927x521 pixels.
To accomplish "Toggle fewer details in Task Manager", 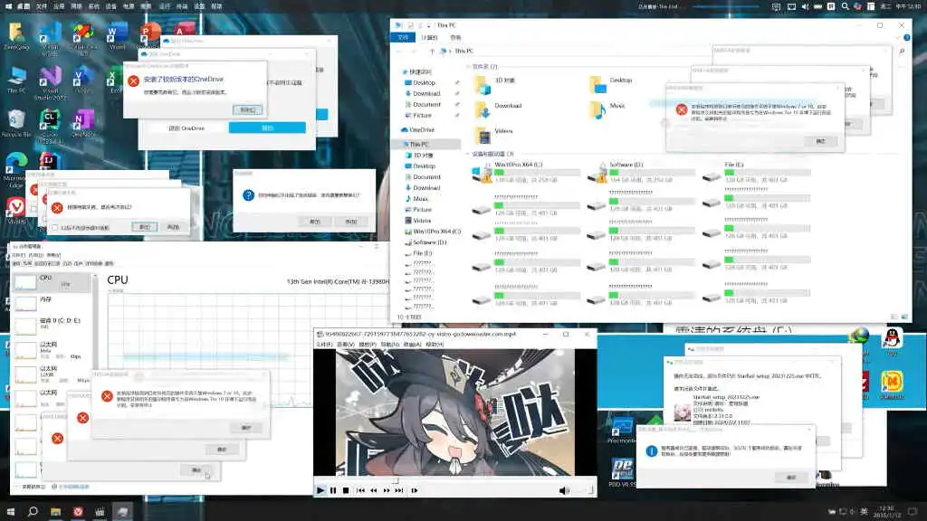I will 30,487.
